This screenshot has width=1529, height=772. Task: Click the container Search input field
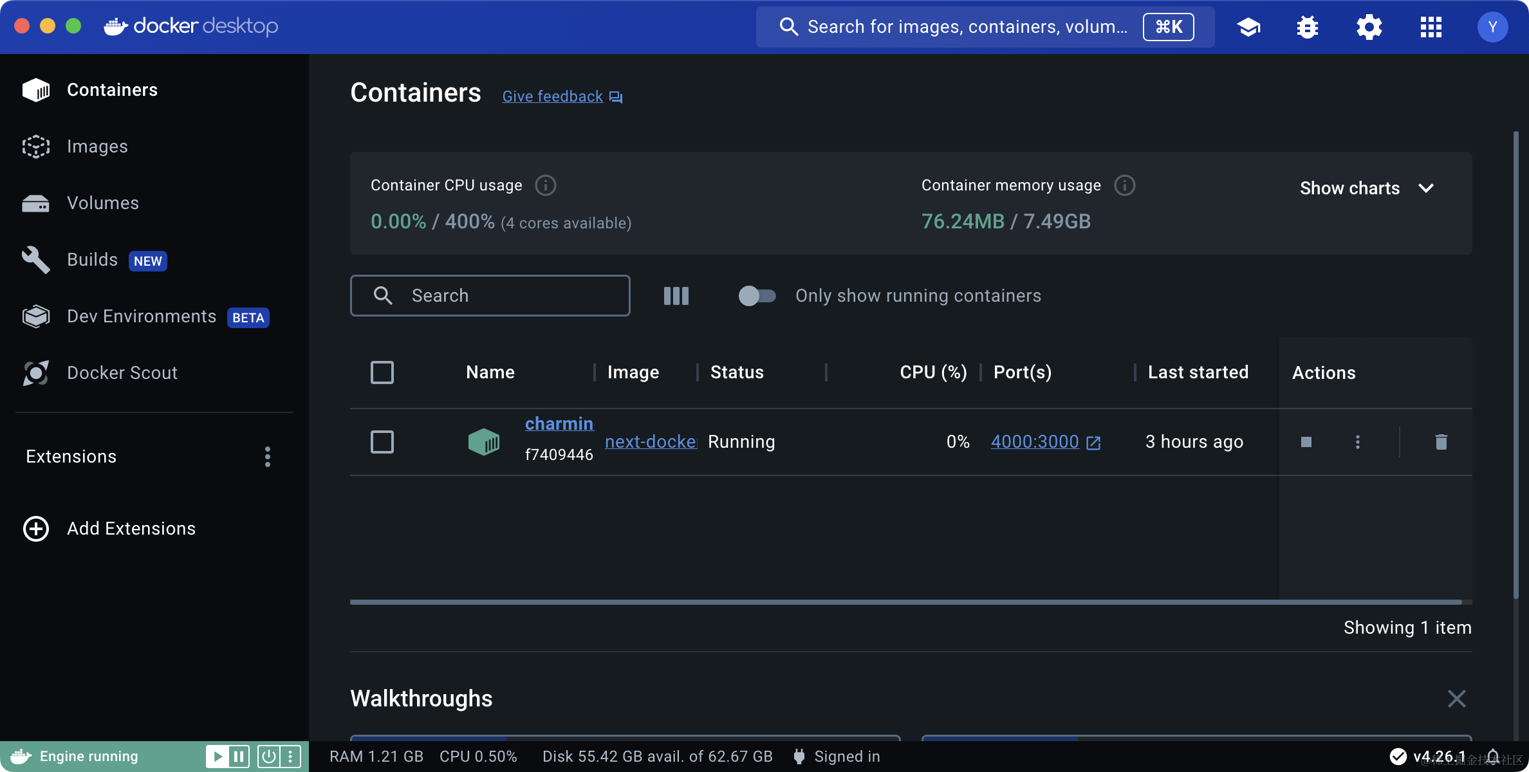click(502, 296)
